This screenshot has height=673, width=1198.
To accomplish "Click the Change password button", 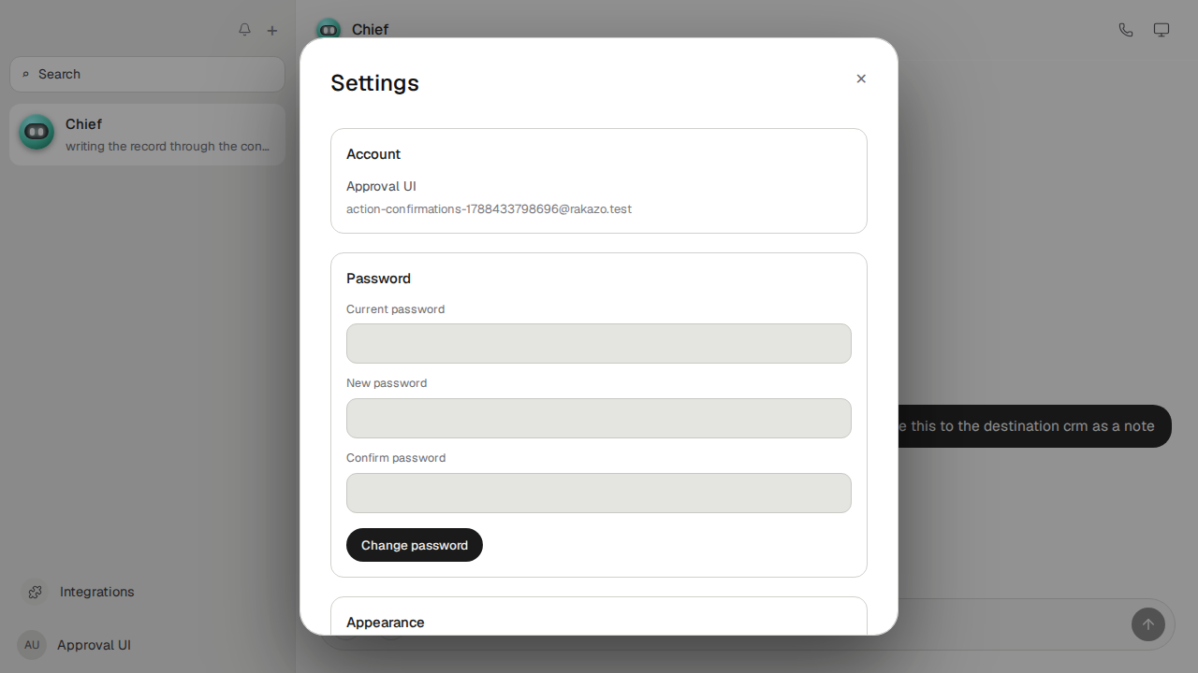I will click(415, 545).
